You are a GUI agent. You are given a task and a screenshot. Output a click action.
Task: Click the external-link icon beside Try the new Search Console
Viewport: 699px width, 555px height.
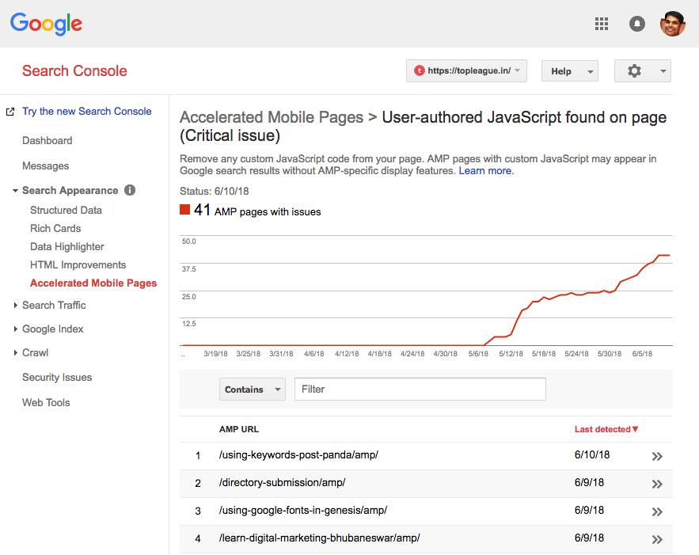[x=11, y=111]
